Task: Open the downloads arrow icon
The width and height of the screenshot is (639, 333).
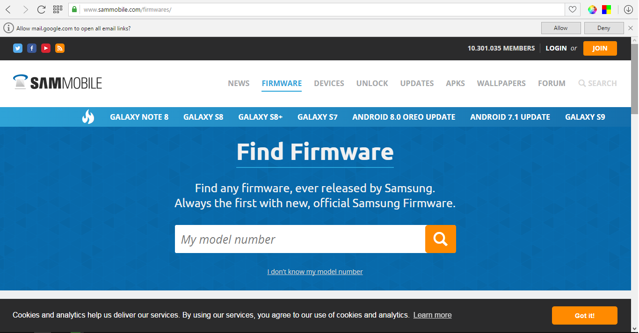Action: point(628,9)
